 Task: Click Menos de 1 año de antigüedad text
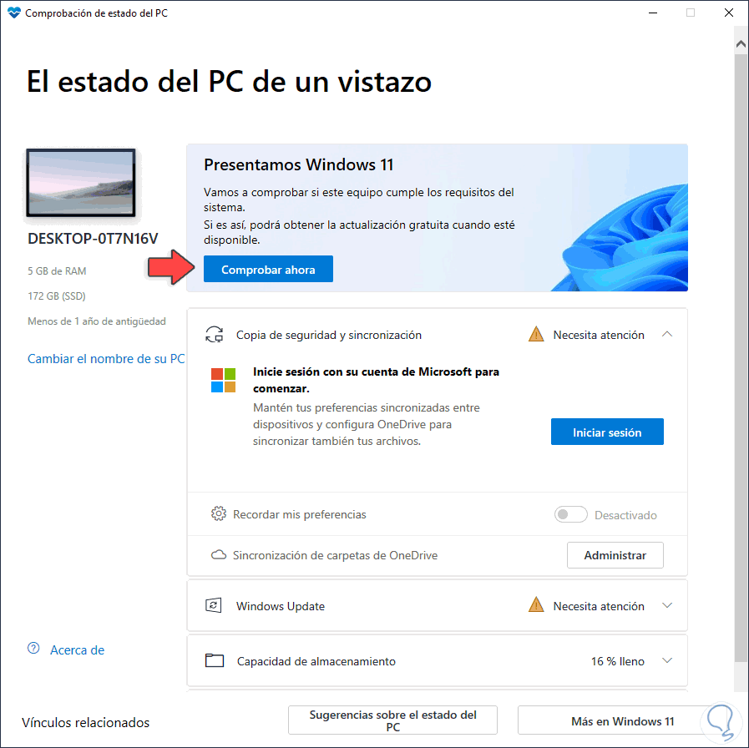[97, 321]
